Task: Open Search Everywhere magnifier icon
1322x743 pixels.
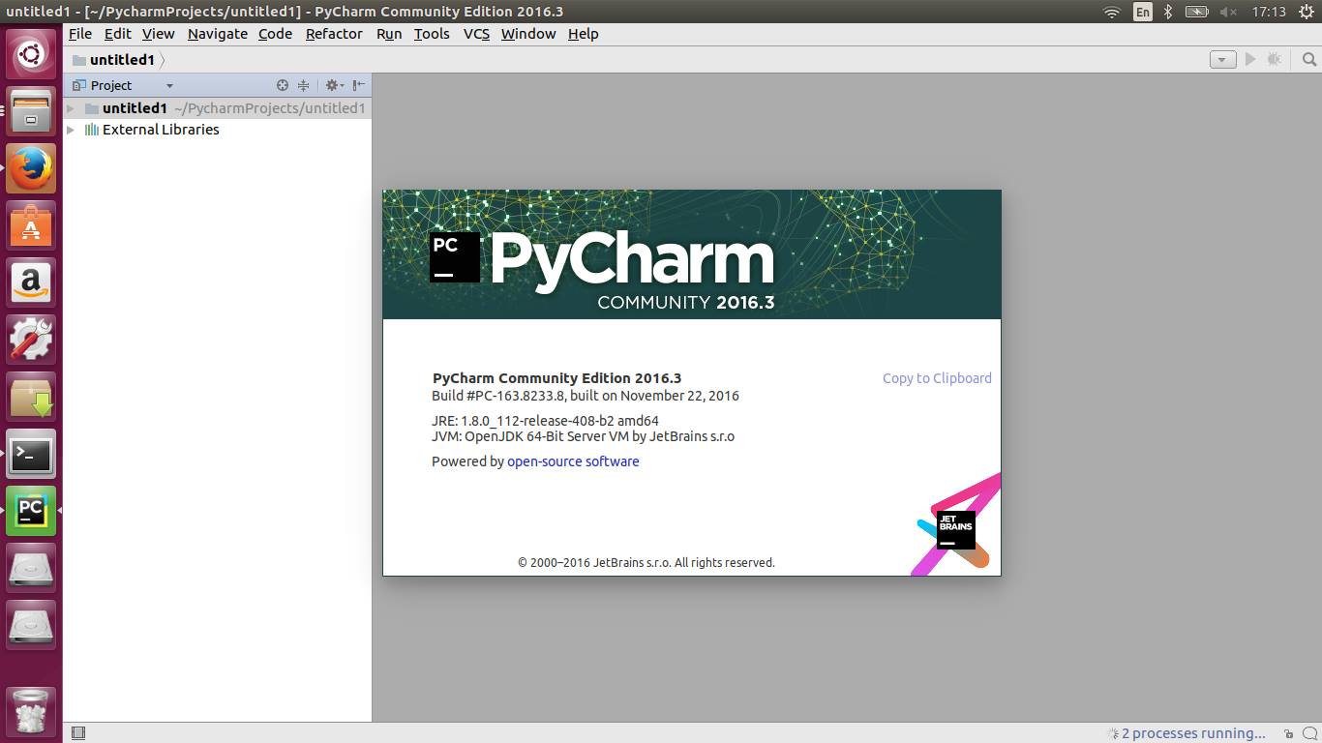Action: 1309,59
